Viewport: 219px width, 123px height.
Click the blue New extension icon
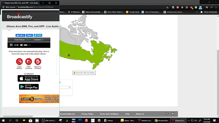(x=200, y=8)
